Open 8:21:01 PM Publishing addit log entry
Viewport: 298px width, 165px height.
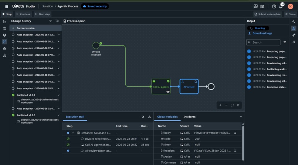click(267, 69)
